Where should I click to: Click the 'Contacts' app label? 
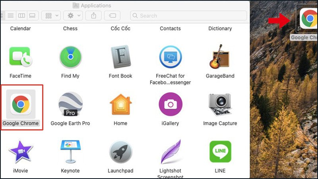tap(171, 28)
